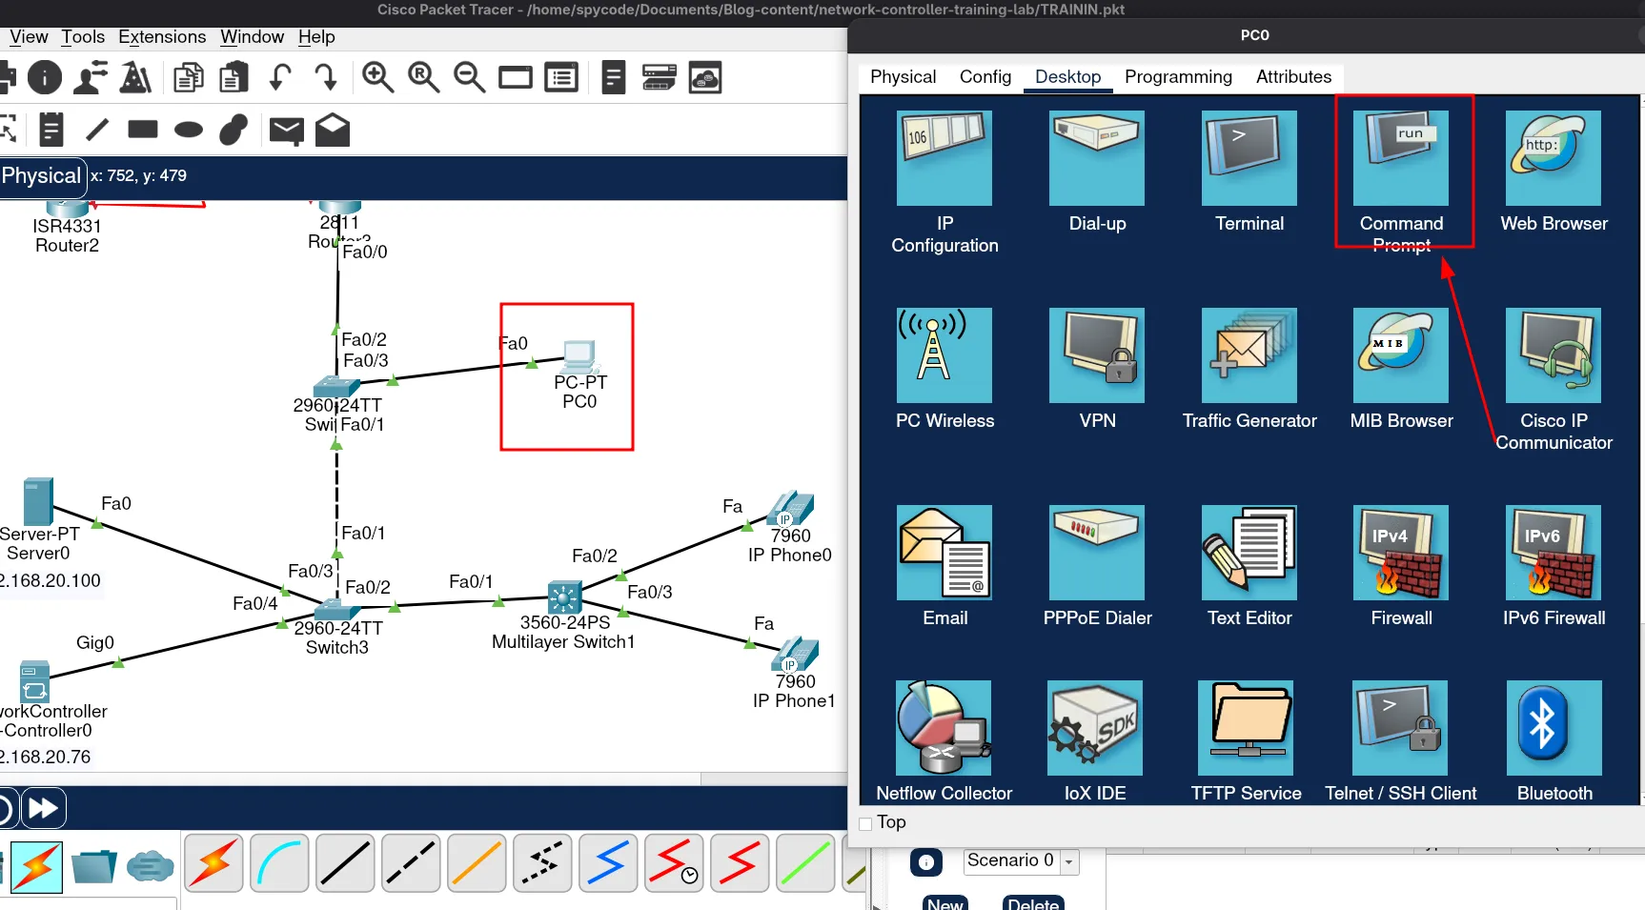1645x910 pixels.
Task: Click the Physical workspace view button
Action: pos(42,176)
